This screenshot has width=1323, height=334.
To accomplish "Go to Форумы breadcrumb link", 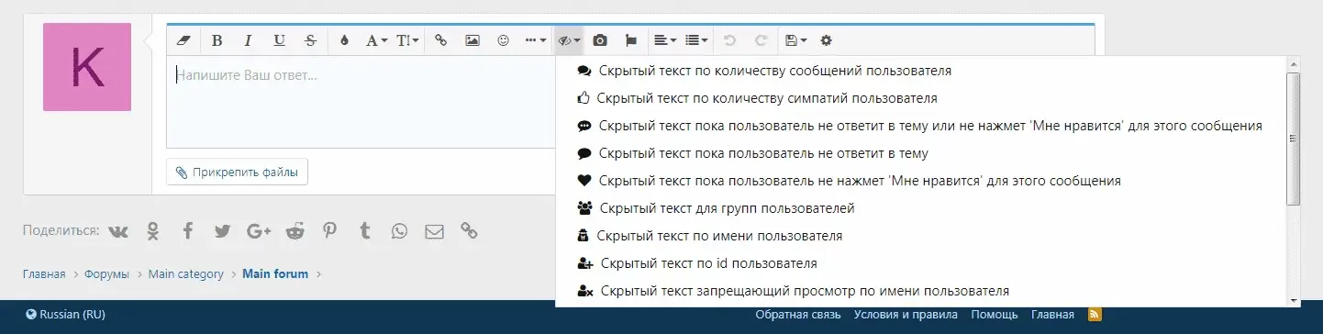I will pyautogui.click(x=107, y=274).
